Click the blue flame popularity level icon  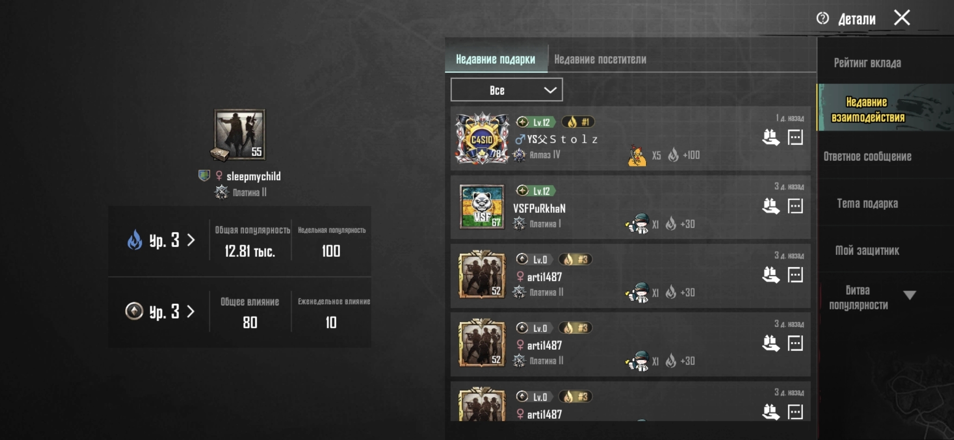pos(135,240)
